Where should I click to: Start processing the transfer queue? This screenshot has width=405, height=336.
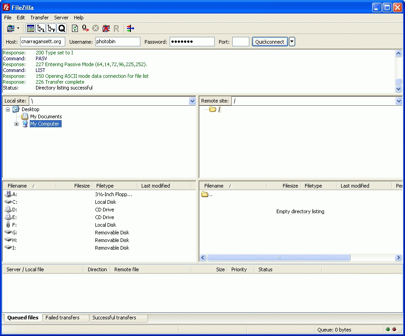(x=85, y=28)
